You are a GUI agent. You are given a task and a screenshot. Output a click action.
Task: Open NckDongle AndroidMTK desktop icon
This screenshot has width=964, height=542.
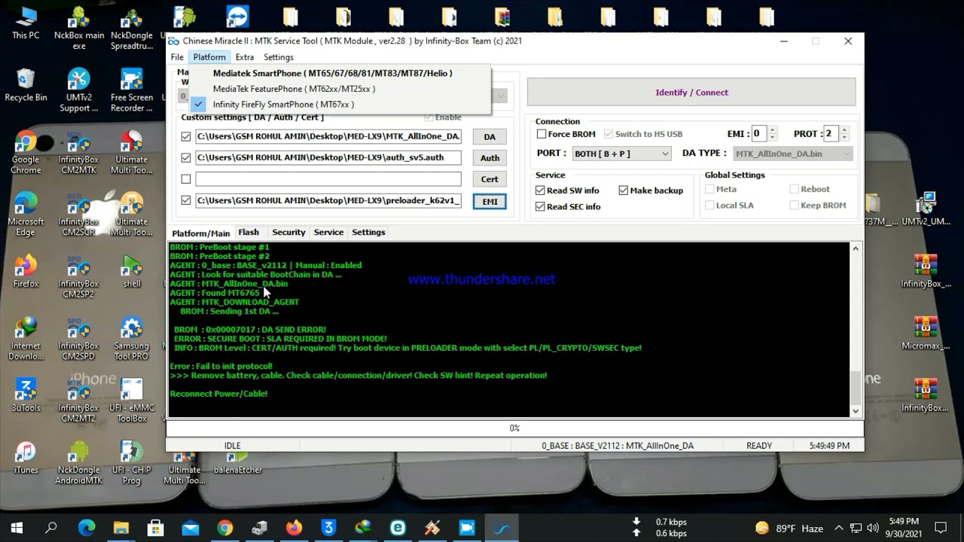(78, 463)
